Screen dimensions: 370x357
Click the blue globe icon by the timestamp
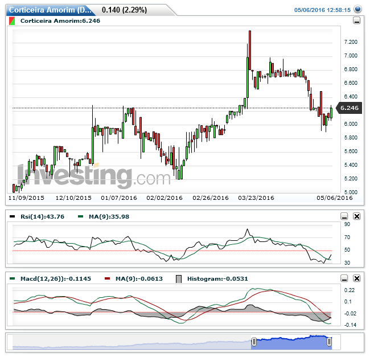click(358, 10)
